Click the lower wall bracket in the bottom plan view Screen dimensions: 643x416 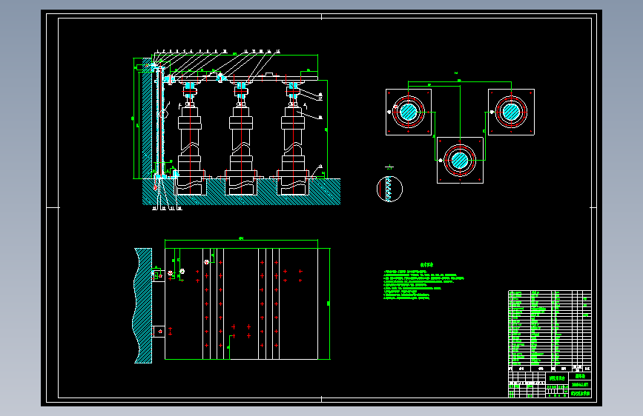(x=158, y=331)
